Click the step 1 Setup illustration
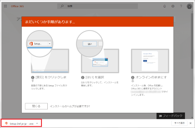The width and height of the screenshot is (195, 128). (x=48, y=52)
